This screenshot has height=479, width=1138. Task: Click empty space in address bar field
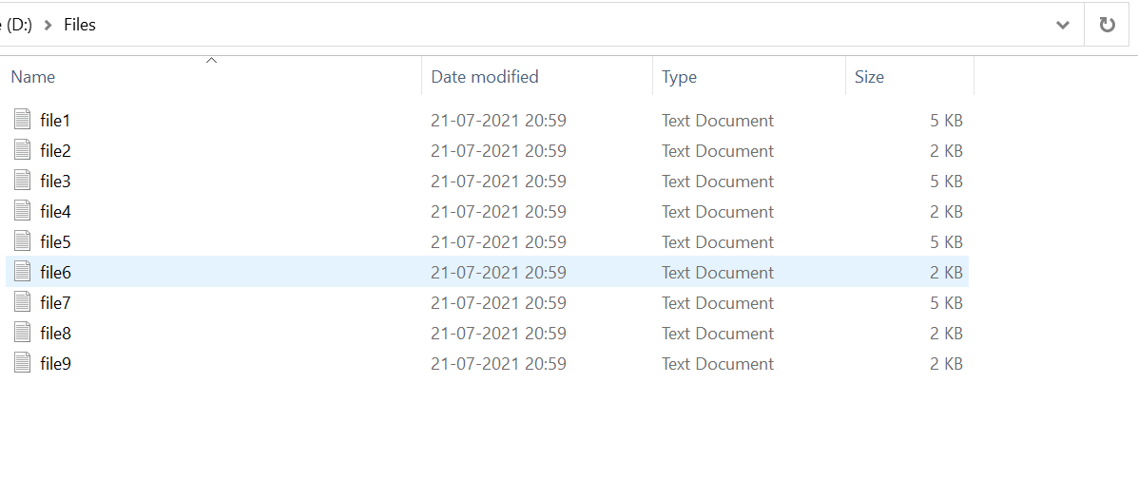[x=570, y=25]
